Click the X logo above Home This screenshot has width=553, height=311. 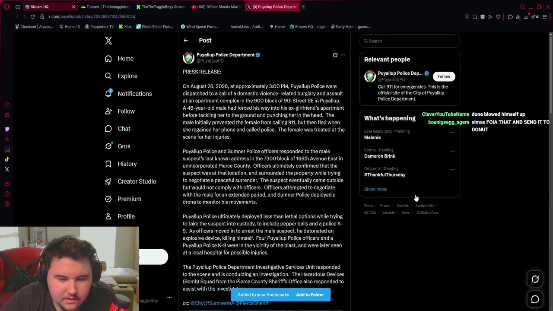[x=108, y=41]
